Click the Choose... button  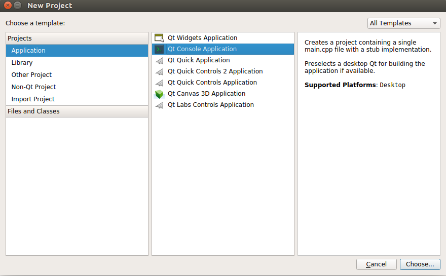point(420,264)
